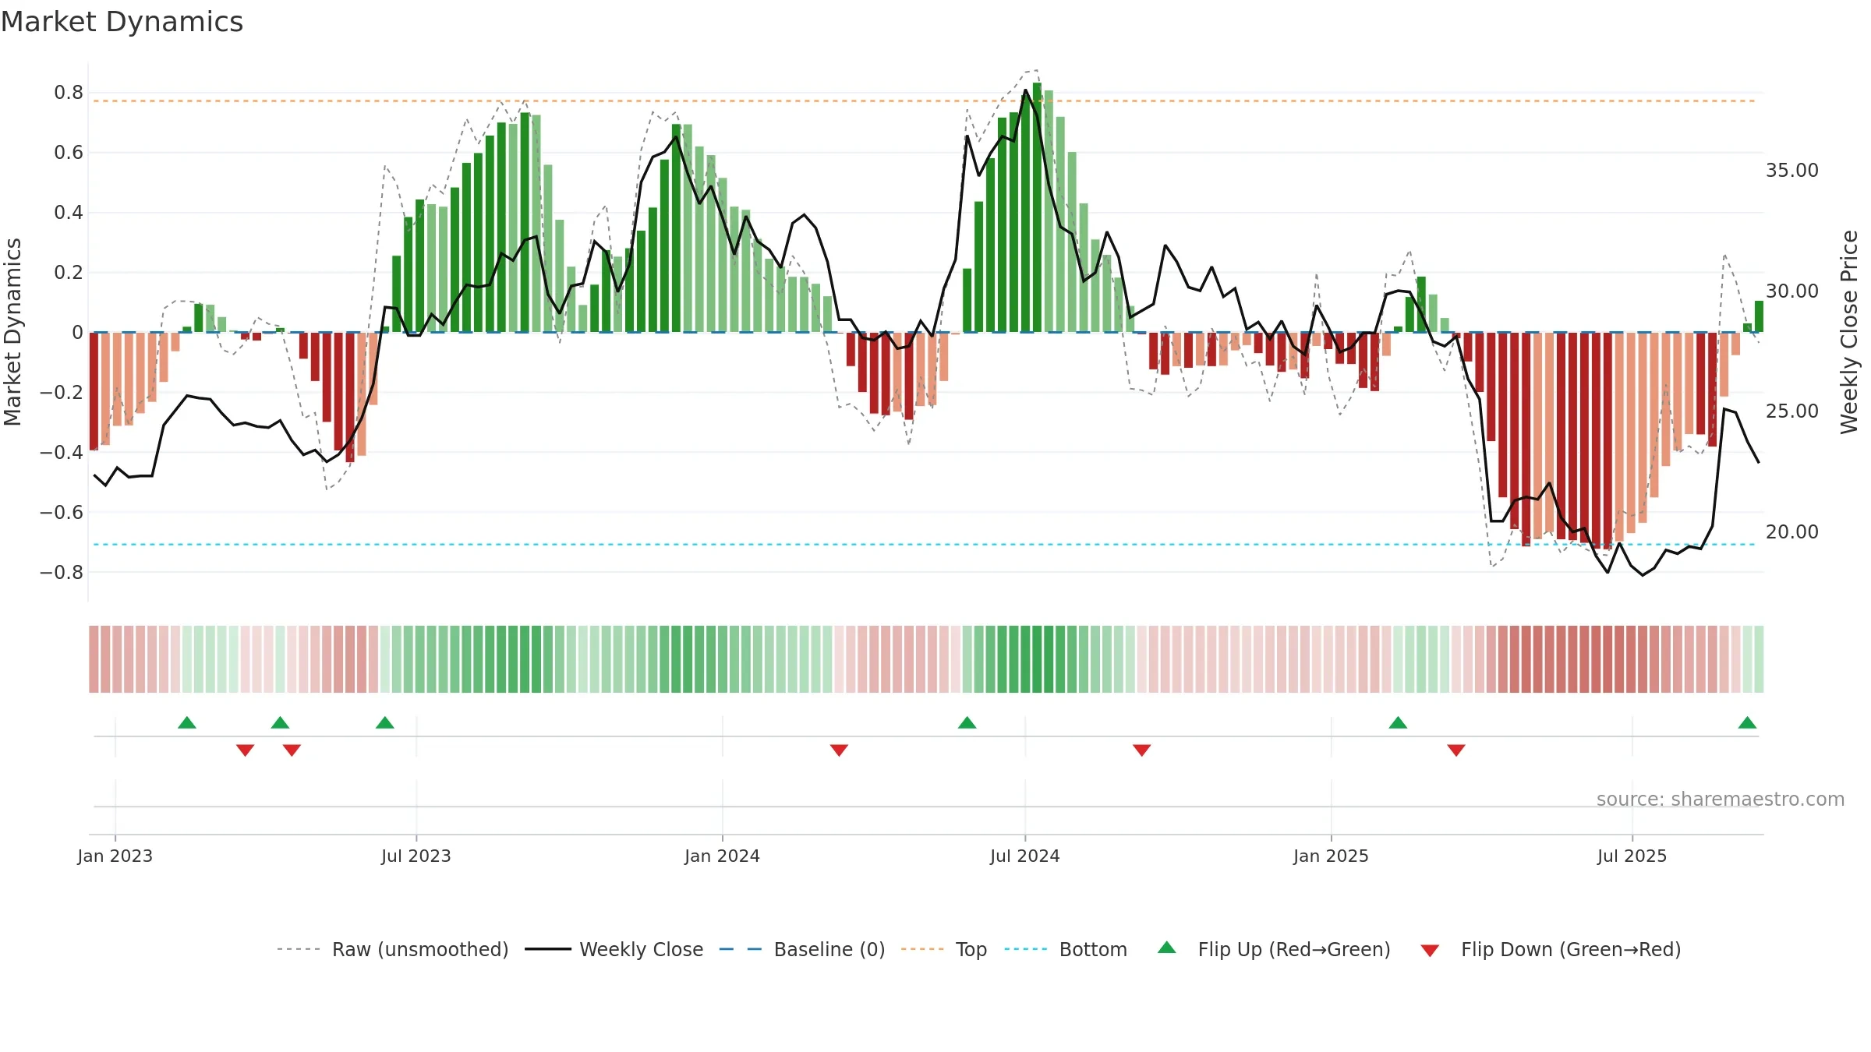Image resolution: width=1871 pixels, height=1052 pixels.
Task: Click the 30.00 price axis label
Action: pyautogui.click(x=1792, y=291)
